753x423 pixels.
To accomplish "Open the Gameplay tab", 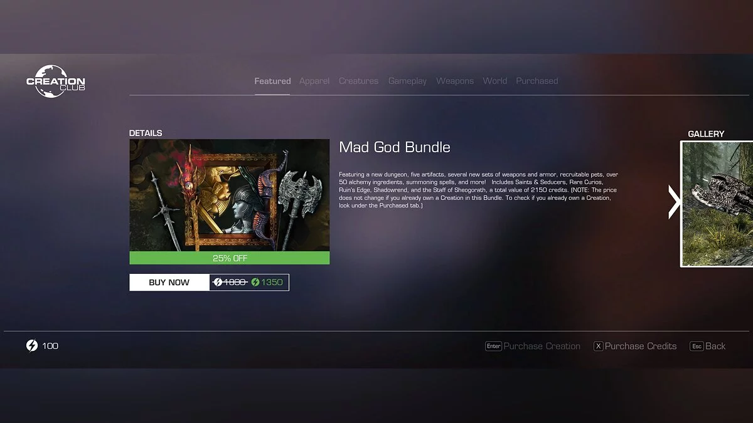I will (407, 81).
